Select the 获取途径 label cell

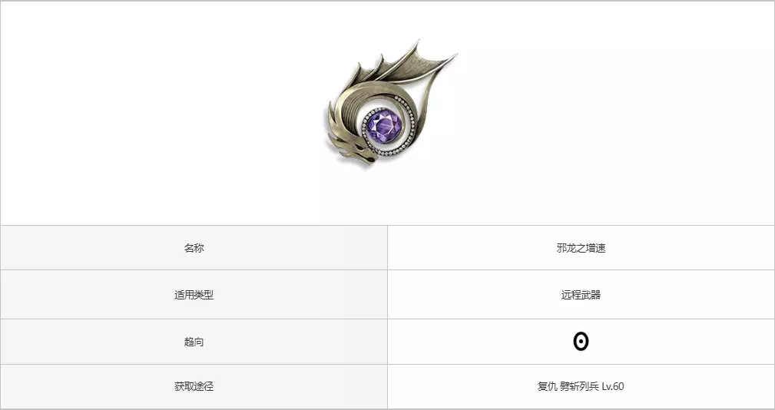194,387
